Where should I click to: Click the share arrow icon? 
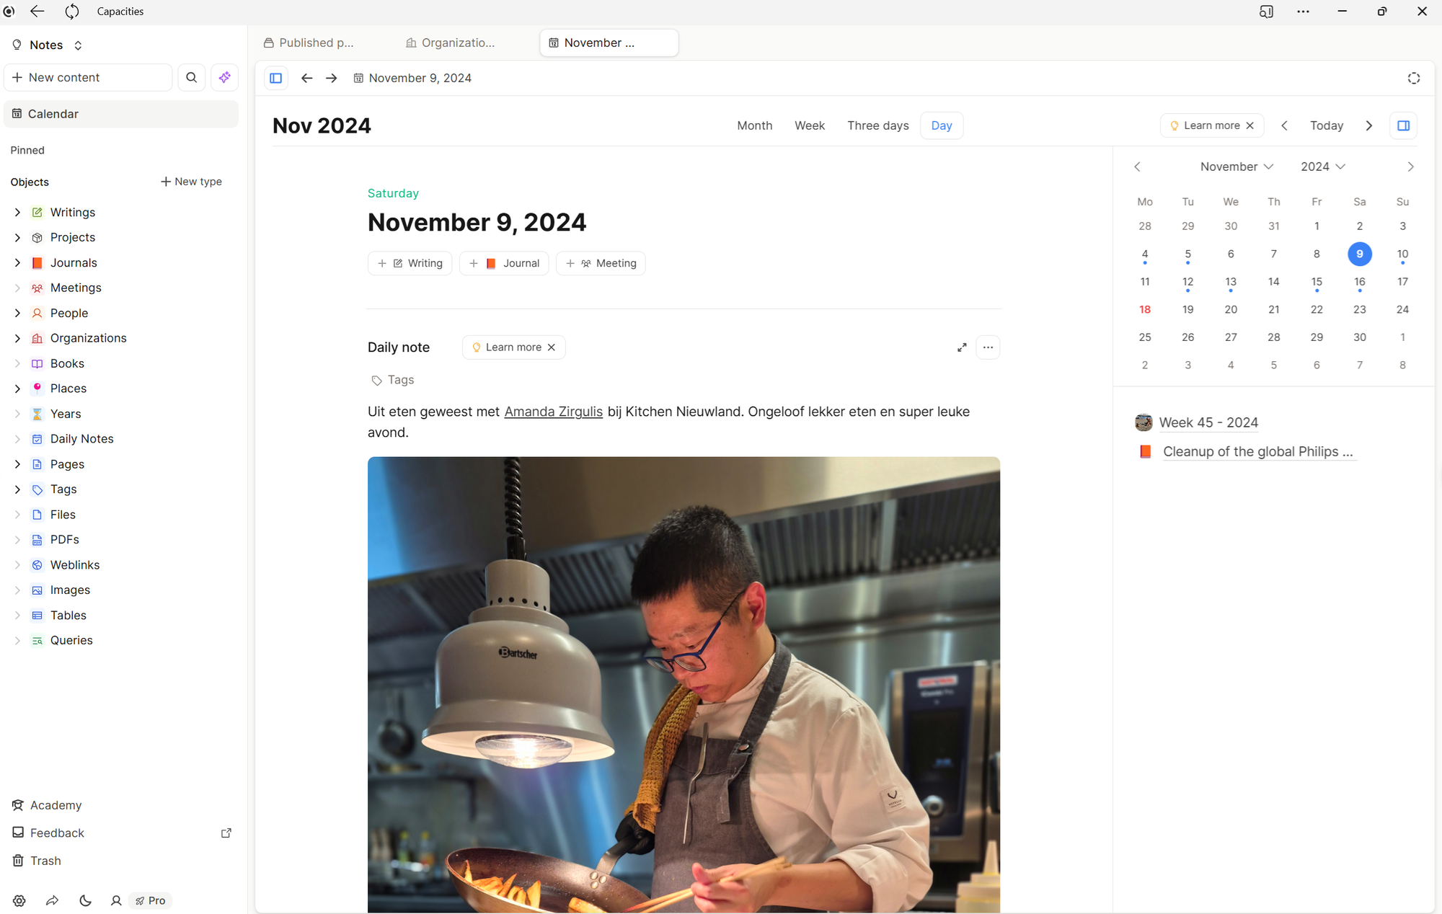[x=52, y=900]
